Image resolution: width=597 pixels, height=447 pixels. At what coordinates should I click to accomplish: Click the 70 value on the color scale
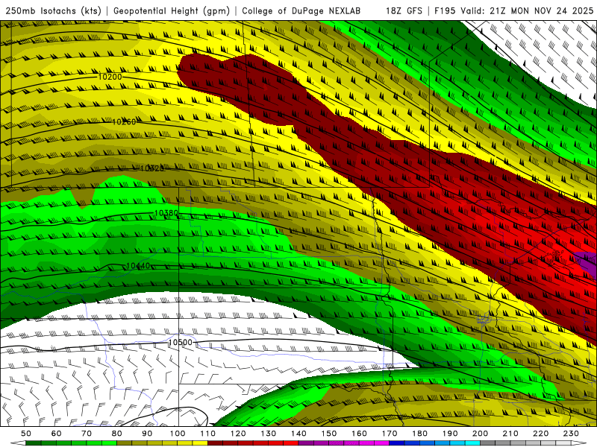click(87, 434)
